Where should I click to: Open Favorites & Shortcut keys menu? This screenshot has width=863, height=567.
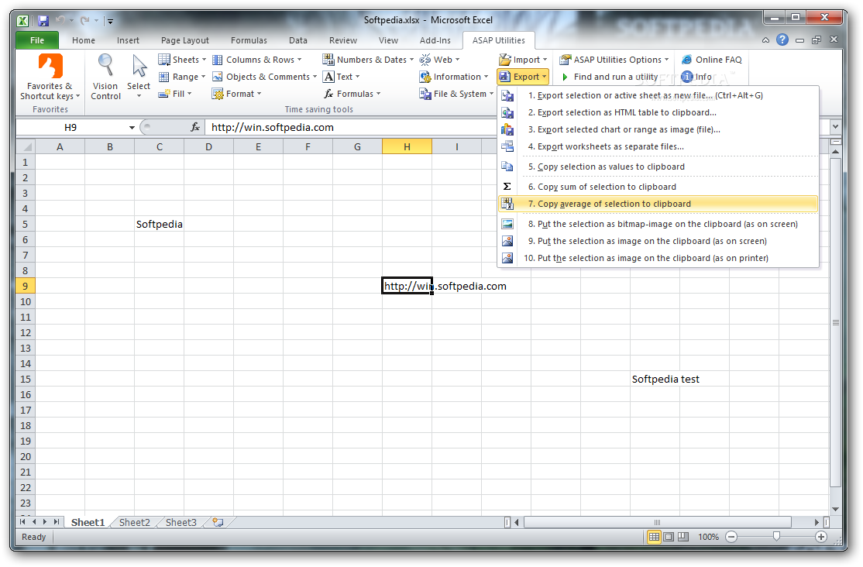click(50, 77)
